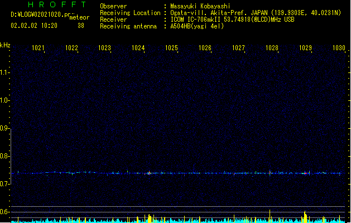Click the yellow bar cluster below 1024
The width and height of the screenshot is (351, 223).
[x=150, y=219]
